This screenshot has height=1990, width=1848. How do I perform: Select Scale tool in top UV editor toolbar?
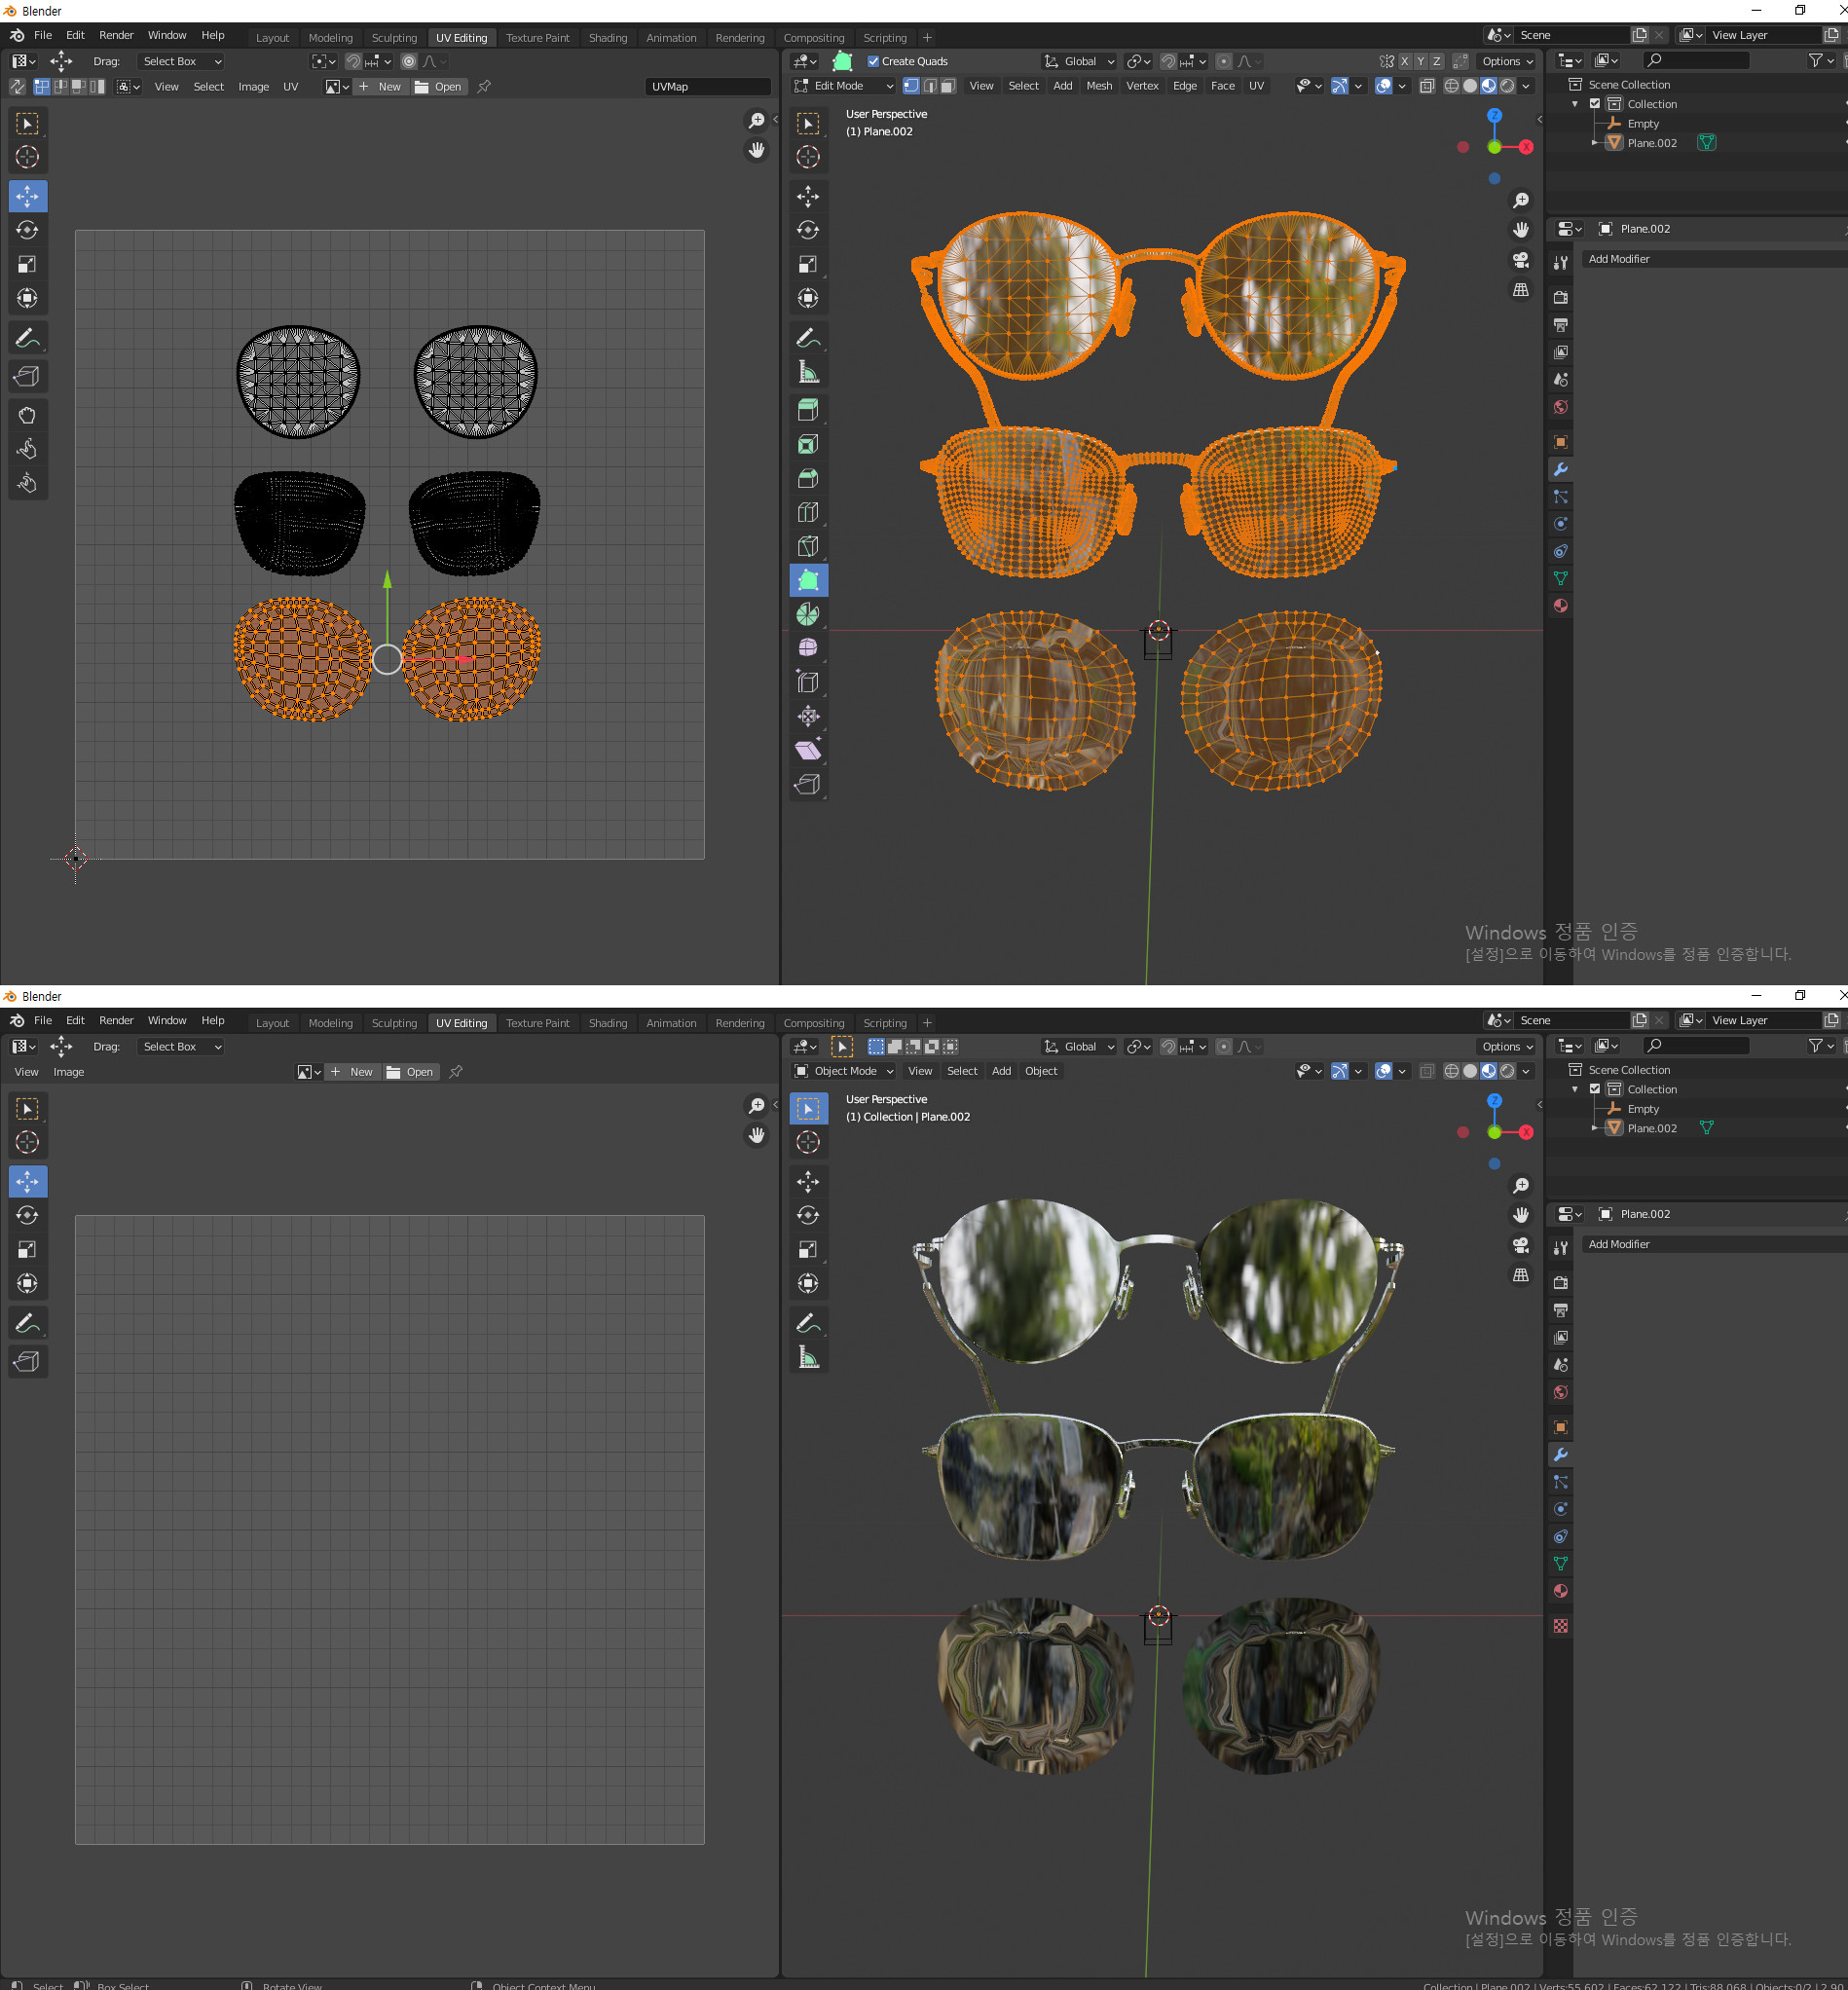[x=27, y=264]
